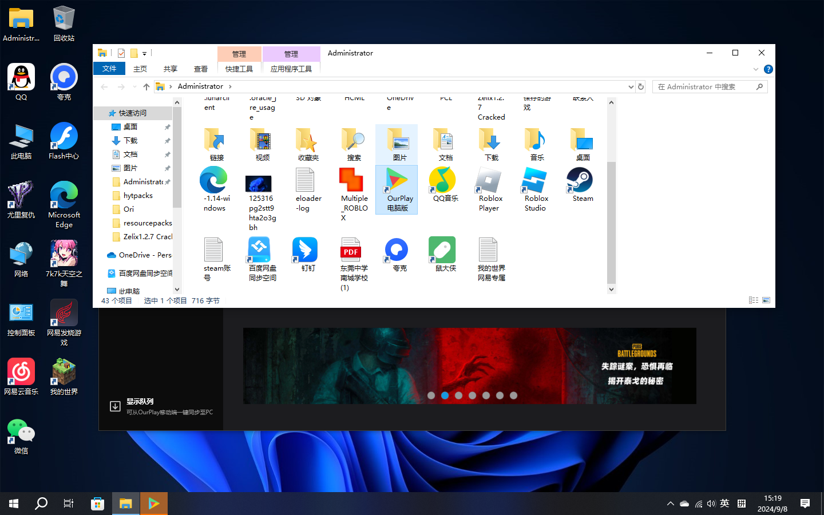Expand the ribbon with the chevron

(756, 69)
